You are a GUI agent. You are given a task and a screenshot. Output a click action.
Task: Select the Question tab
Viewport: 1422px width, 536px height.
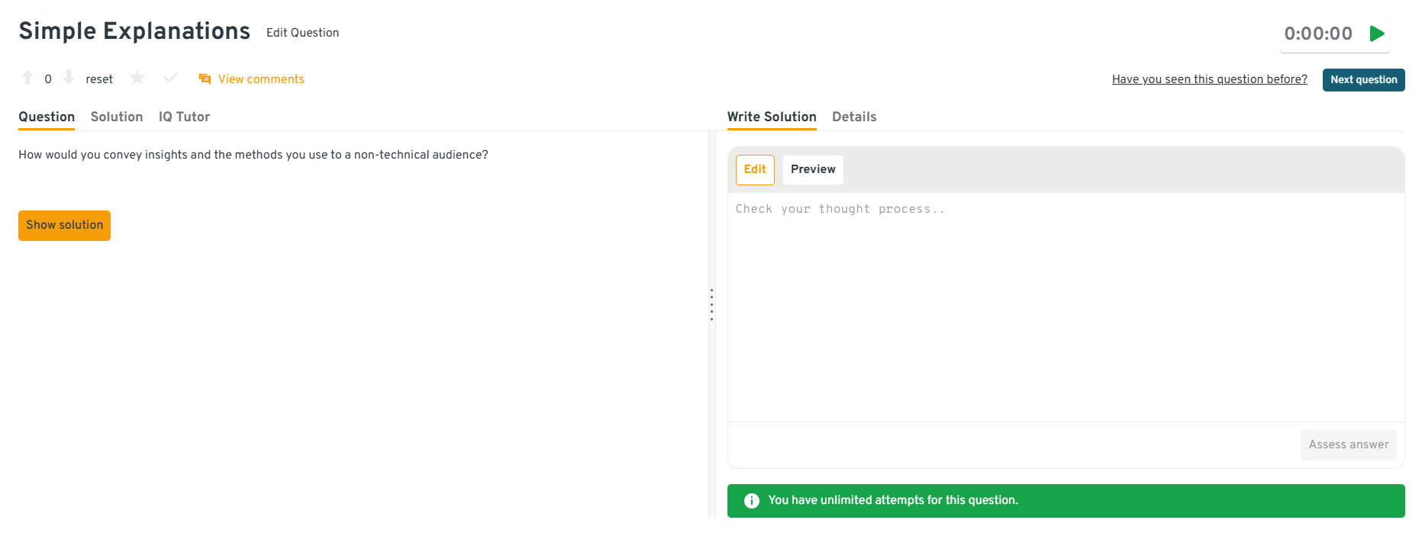[x=47, y=117]
